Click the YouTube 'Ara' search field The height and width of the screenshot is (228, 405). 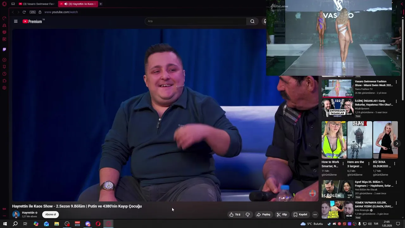pyautogui.click(x=195, y=21)
